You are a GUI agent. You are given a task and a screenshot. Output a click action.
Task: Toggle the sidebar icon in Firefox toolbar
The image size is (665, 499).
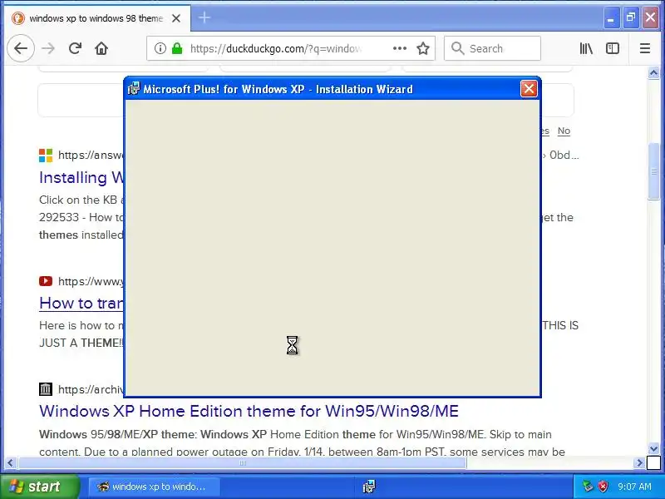pyautogui.click(x=613, y=48)
